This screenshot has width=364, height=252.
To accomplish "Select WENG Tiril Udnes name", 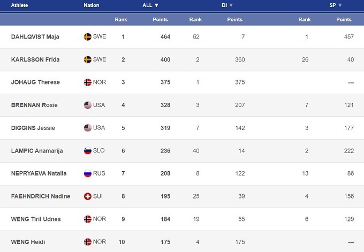I will (36, 219).
